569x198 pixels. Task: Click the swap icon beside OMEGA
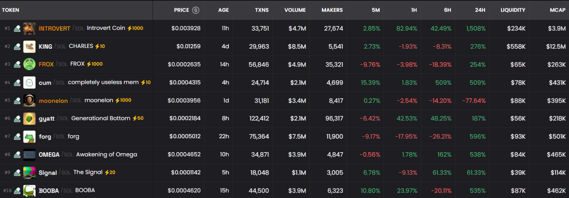tap(17, 155)
